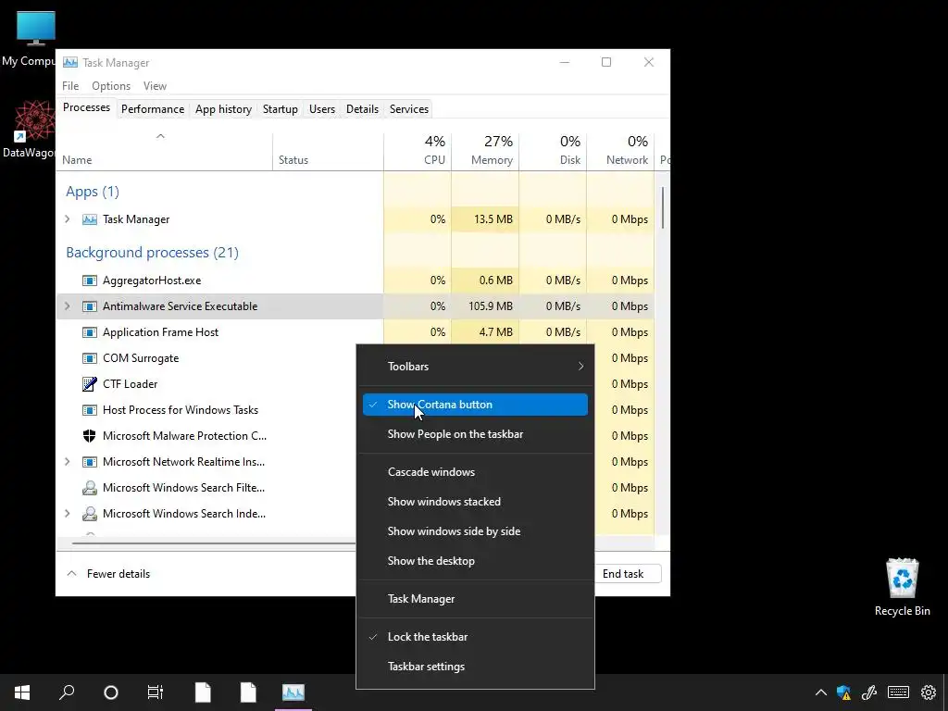Choose Cascade windows from context menu
The width and height of the screenshot is (948, 711).
click(x=475, y=472)
